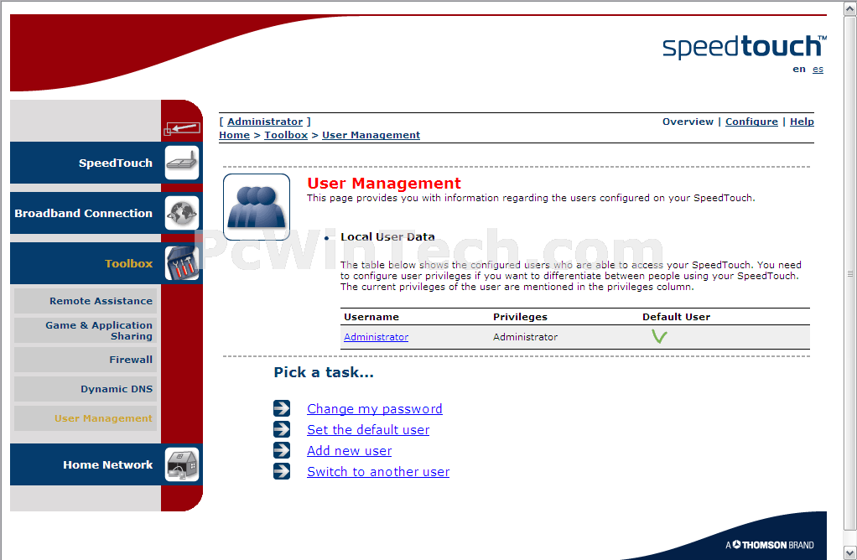Click the page scrollbar down arrow
This screenshot has width=857, height=560.
[x=850, y=552]
